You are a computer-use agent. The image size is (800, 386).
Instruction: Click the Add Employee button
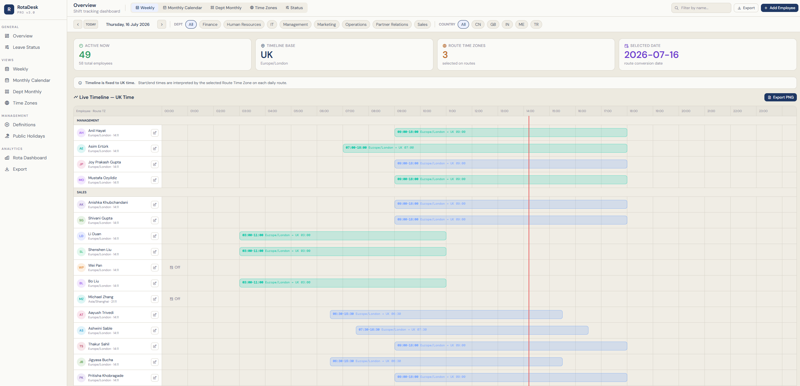coord(780,8)
